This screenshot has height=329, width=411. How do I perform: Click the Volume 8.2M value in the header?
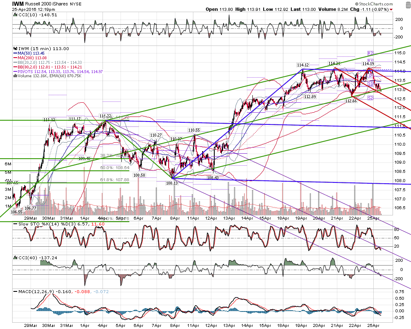click(x=333, y=10)
